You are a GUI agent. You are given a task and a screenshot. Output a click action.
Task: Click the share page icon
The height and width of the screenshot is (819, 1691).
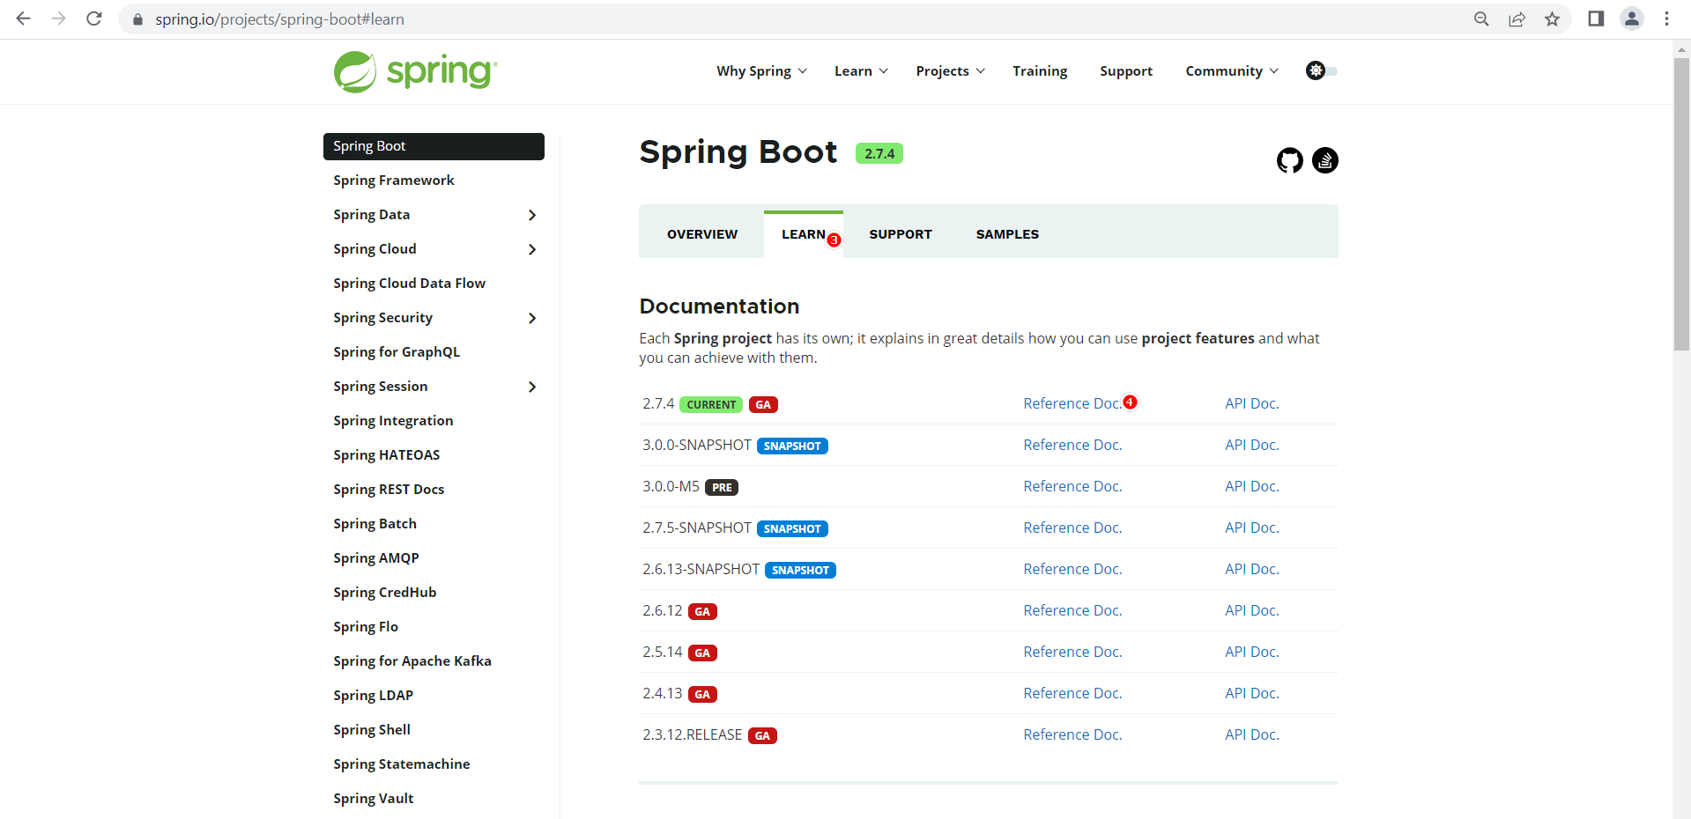pos(1517,19)
